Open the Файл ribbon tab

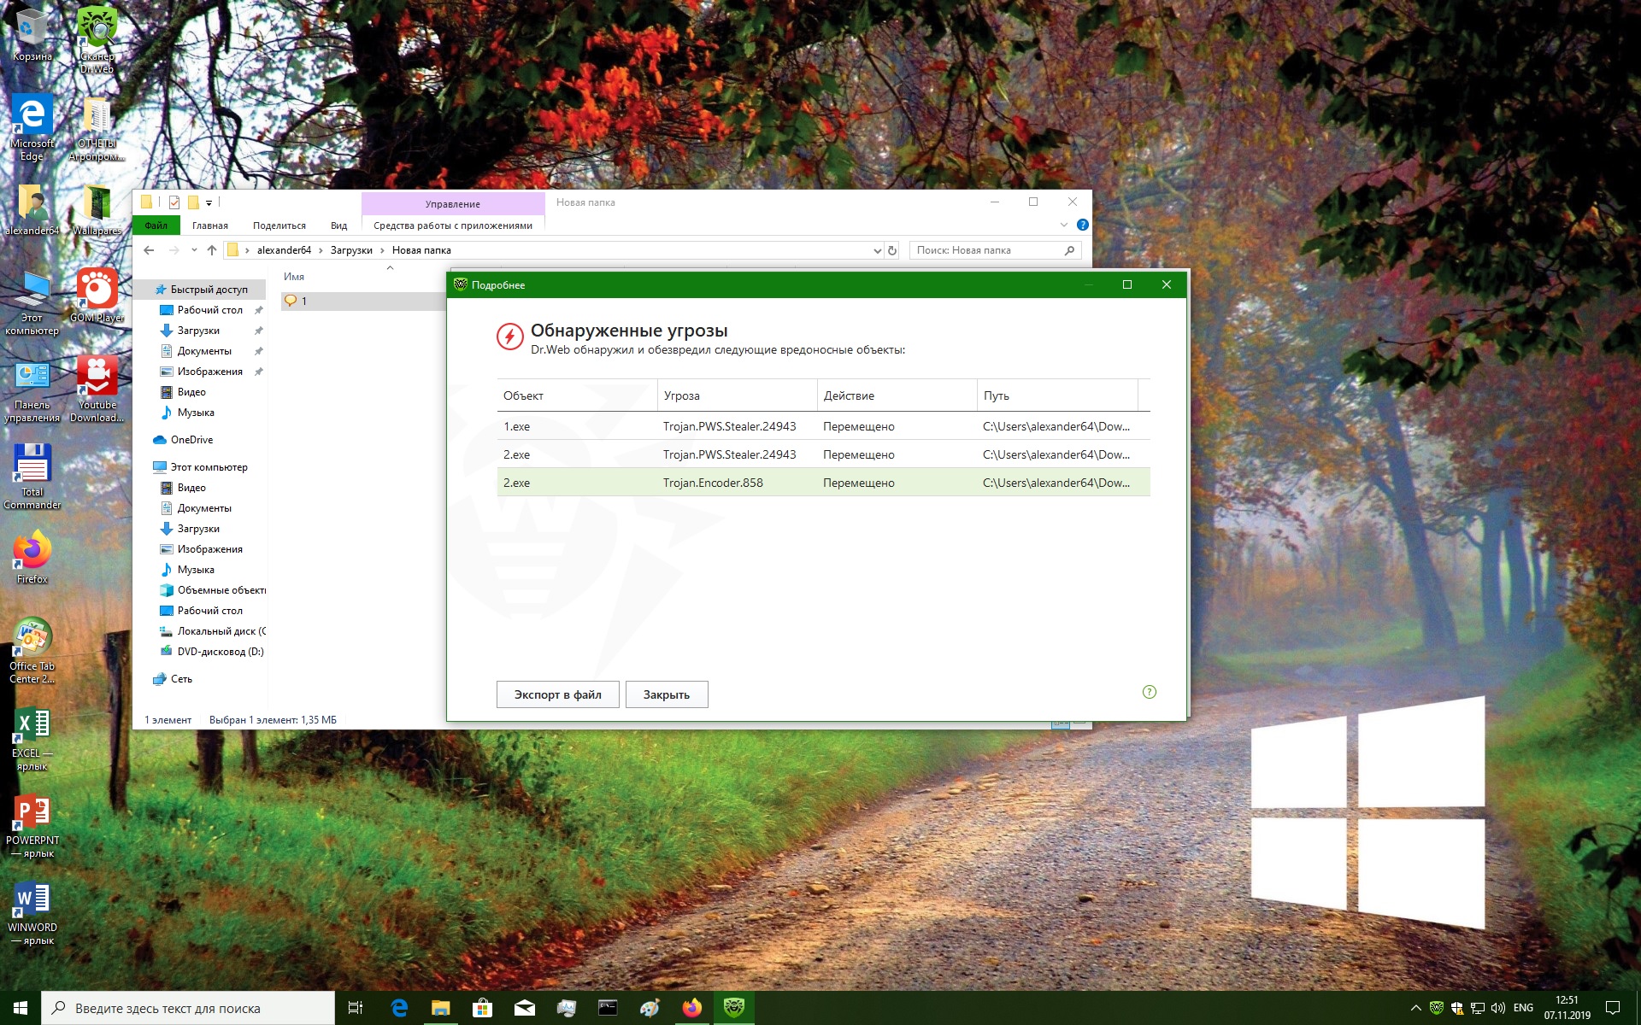156,225
